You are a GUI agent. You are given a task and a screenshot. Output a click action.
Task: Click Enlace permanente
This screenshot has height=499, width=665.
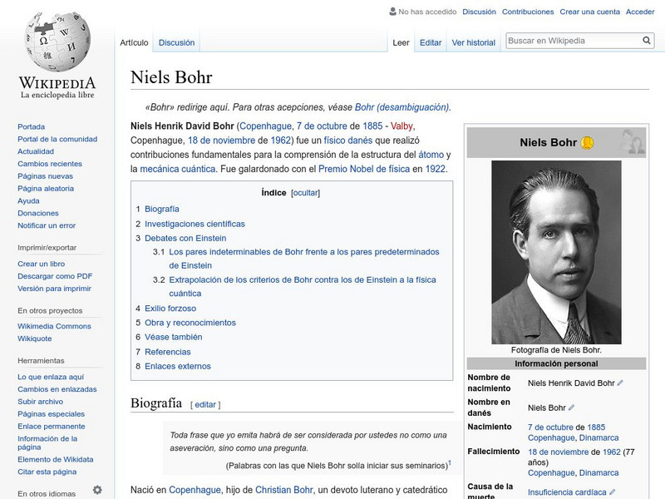pos(52,426)
